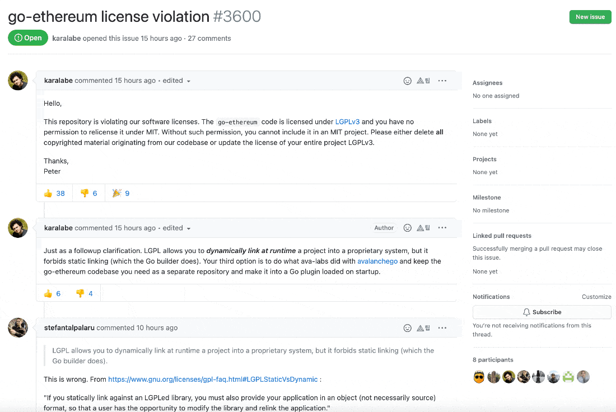Open karalabe profile in issue header
Image resolution: width=616 pixels, height=412 pixels.
click(67, 39)
